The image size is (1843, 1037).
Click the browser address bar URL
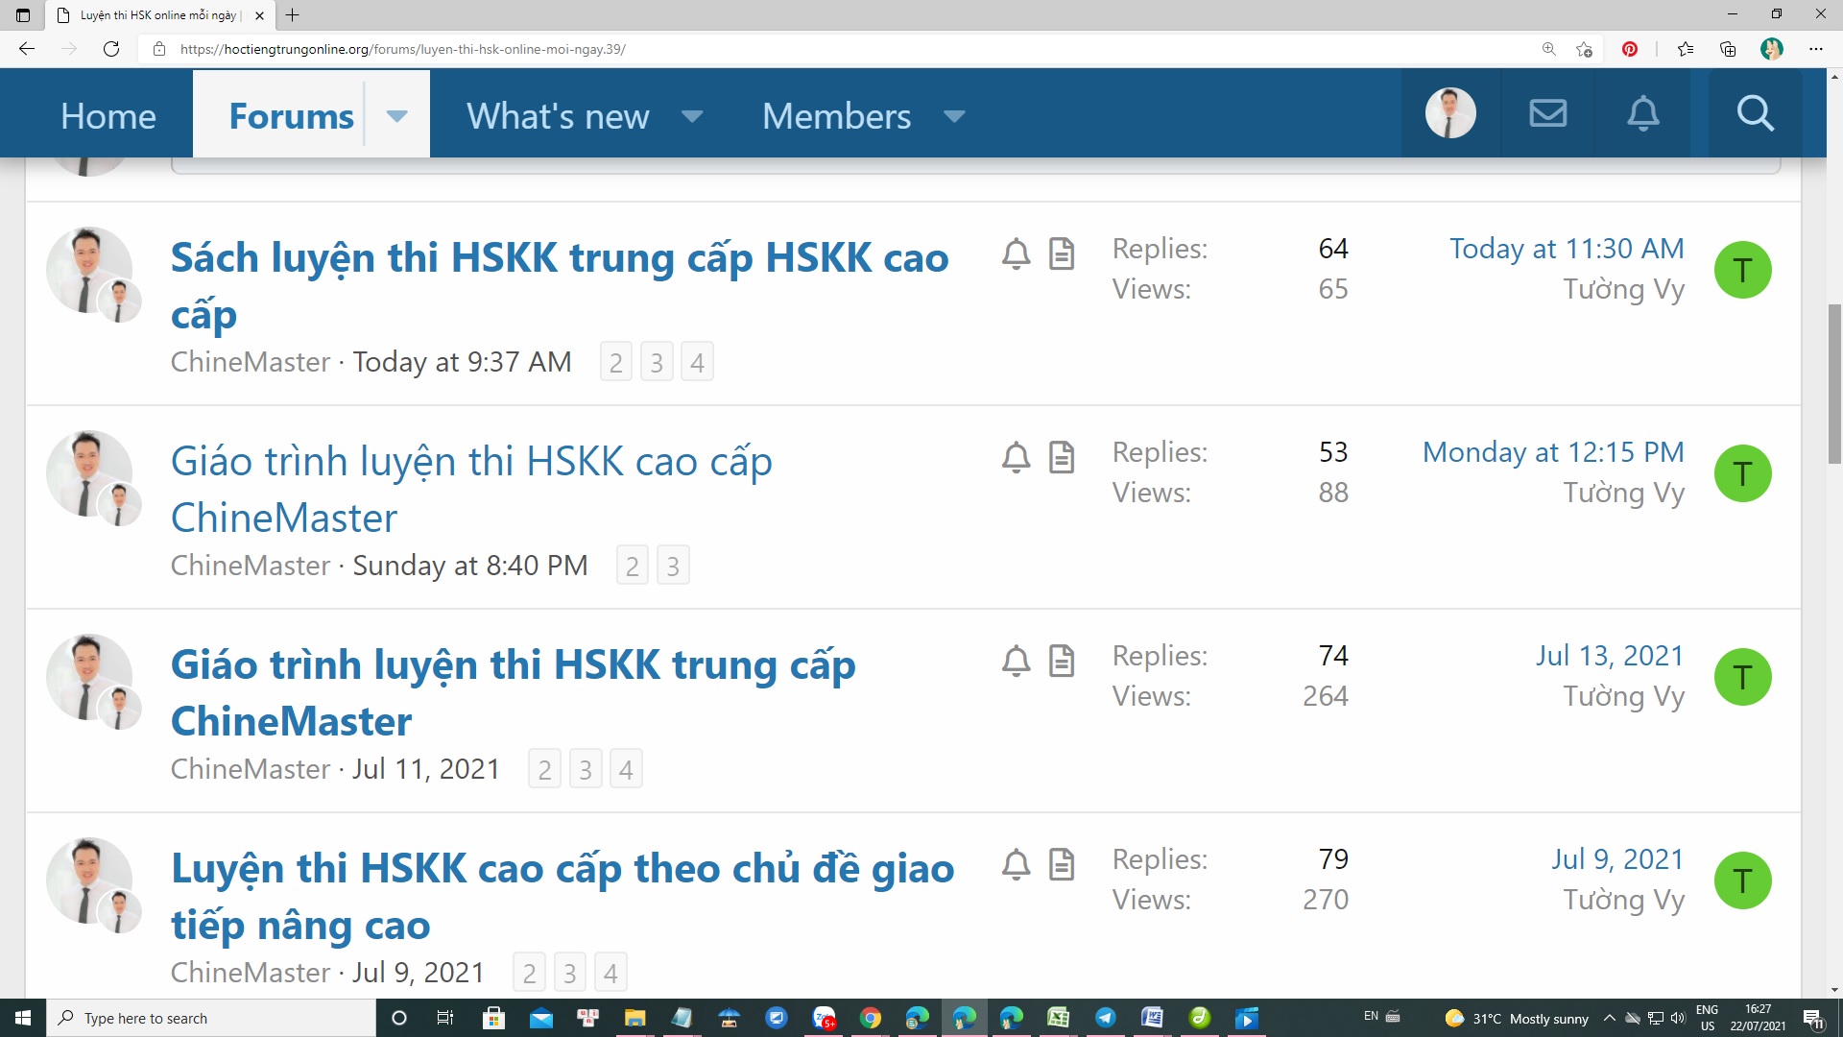pos(403,49)
